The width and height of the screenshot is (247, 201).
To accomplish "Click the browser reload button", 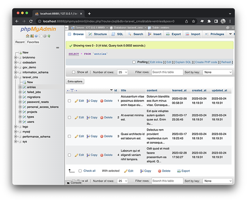I will coord(31,21).
